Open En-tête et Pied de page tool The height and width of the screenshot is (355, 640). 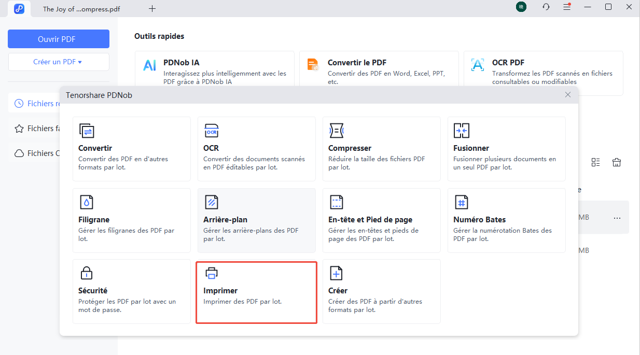pyautogui.click(x=381, y=220)
